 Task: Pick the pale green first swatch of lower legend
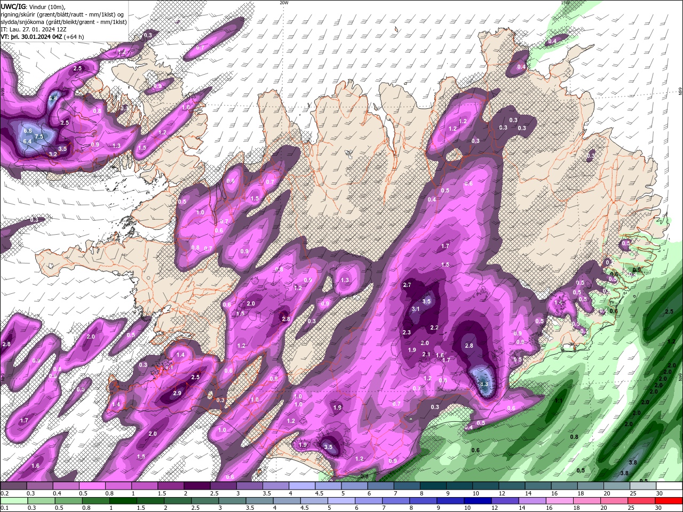14,501
